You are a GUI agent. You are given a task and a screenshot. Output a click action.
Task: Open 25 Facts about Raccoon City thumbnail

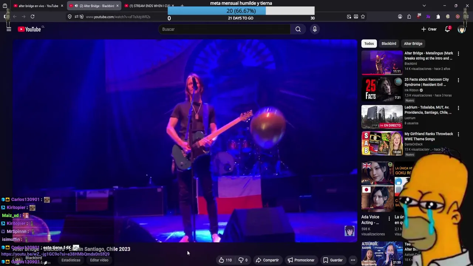(x=382, y=89)
